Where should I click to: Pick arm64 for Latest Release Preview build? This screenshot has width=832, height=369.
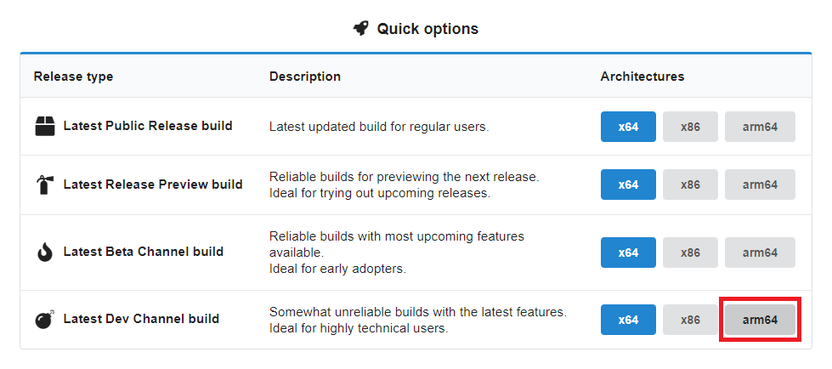(x=760, y=184)
